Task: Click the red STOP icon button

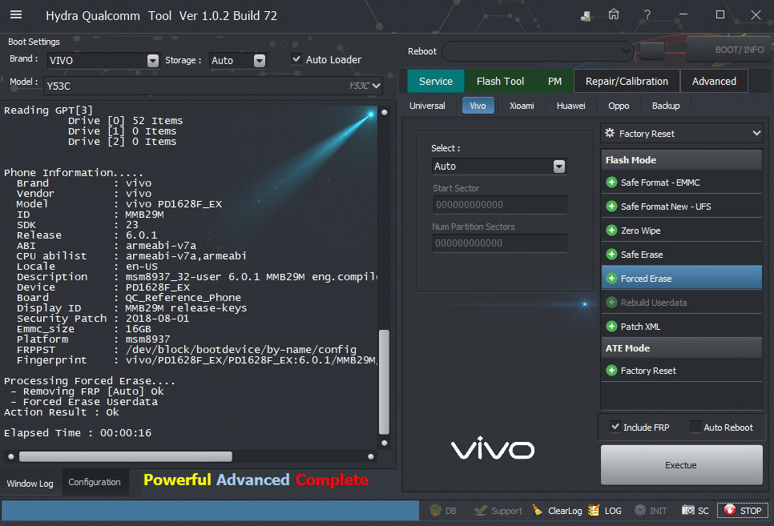Action: click(x=743, y=511)
